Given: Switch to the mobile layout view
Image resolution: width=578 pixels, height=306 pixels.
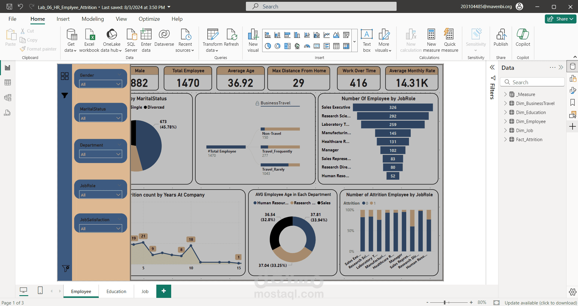Looking at the screenshot, I should (40, 290).
